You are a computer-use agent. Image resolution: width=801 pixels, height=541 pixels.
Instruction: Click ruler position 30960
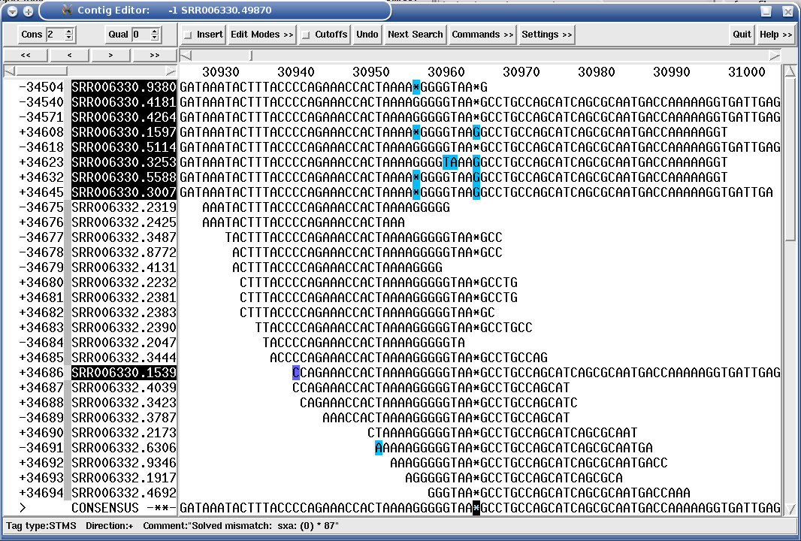(x=446, y=72)
